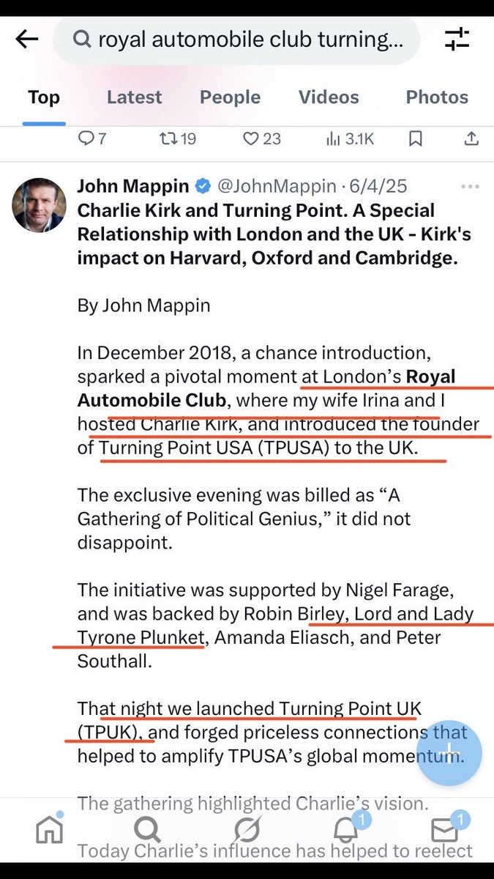Open Messages envelope in bottom bar
This screenshot has height=879, width=494.
tap(445, 829)
